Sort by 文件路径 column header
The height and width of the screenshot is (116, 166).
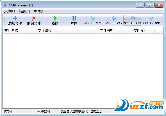(x=67, y=31)
